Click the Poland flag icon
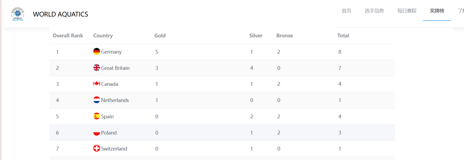 click(97, 132)
